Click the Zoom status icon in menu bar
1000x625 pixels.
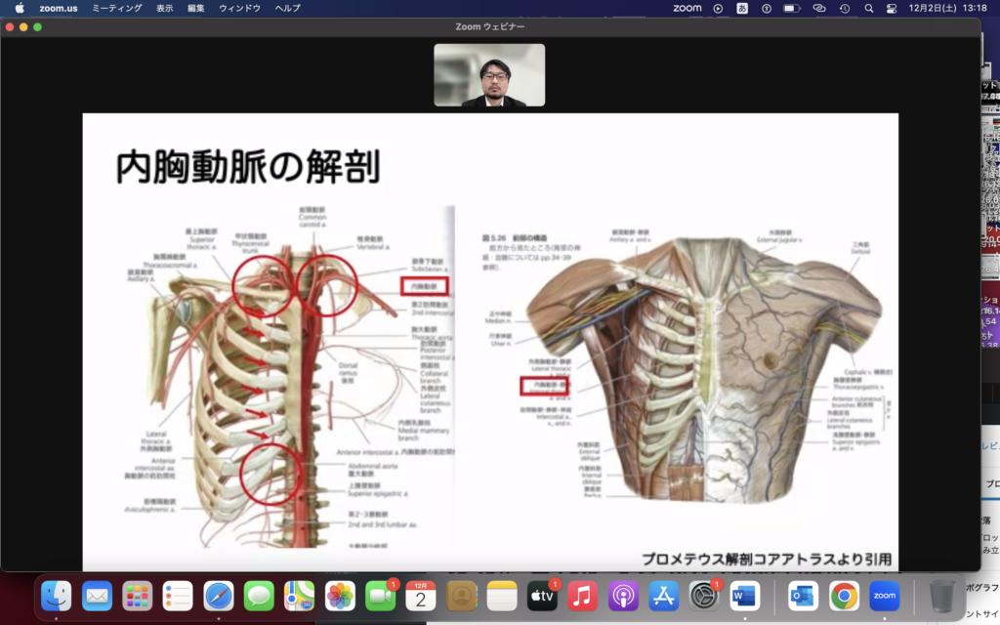point(687,8)
